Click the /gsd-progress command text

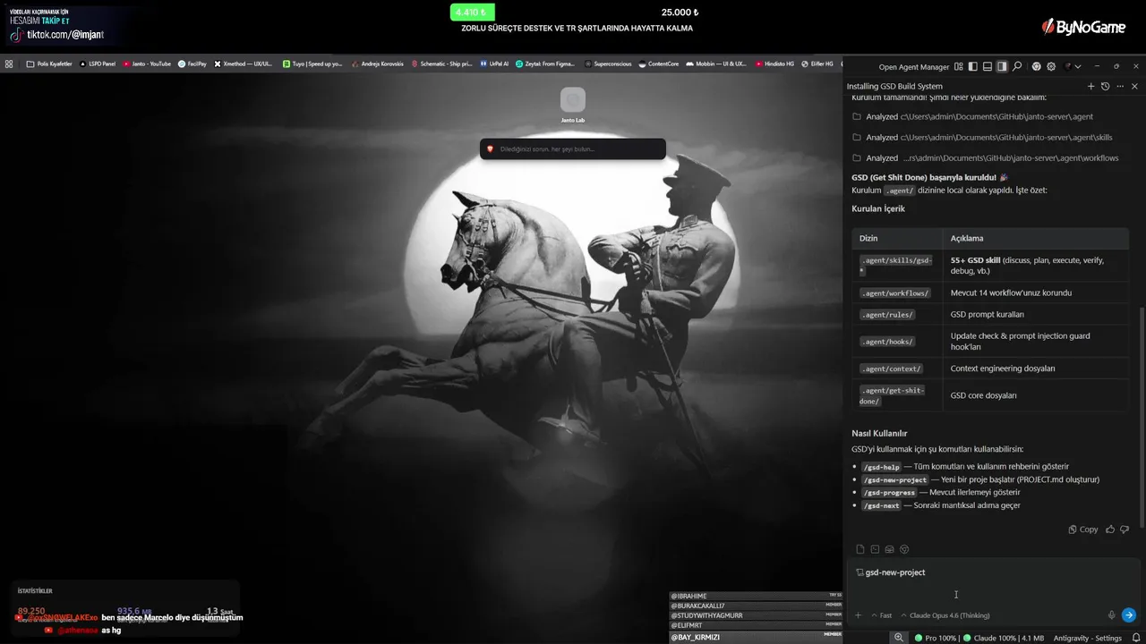[890, 493]
